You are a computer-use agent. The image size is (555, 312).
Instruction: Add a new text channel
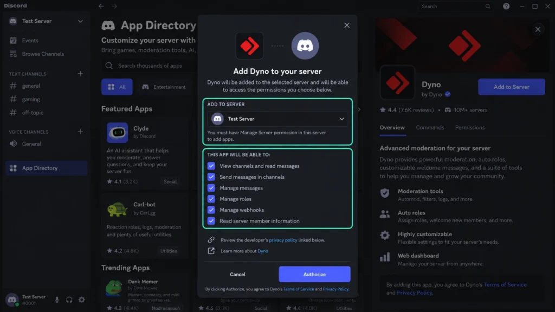pyautogui.click(x=80, y=74)
